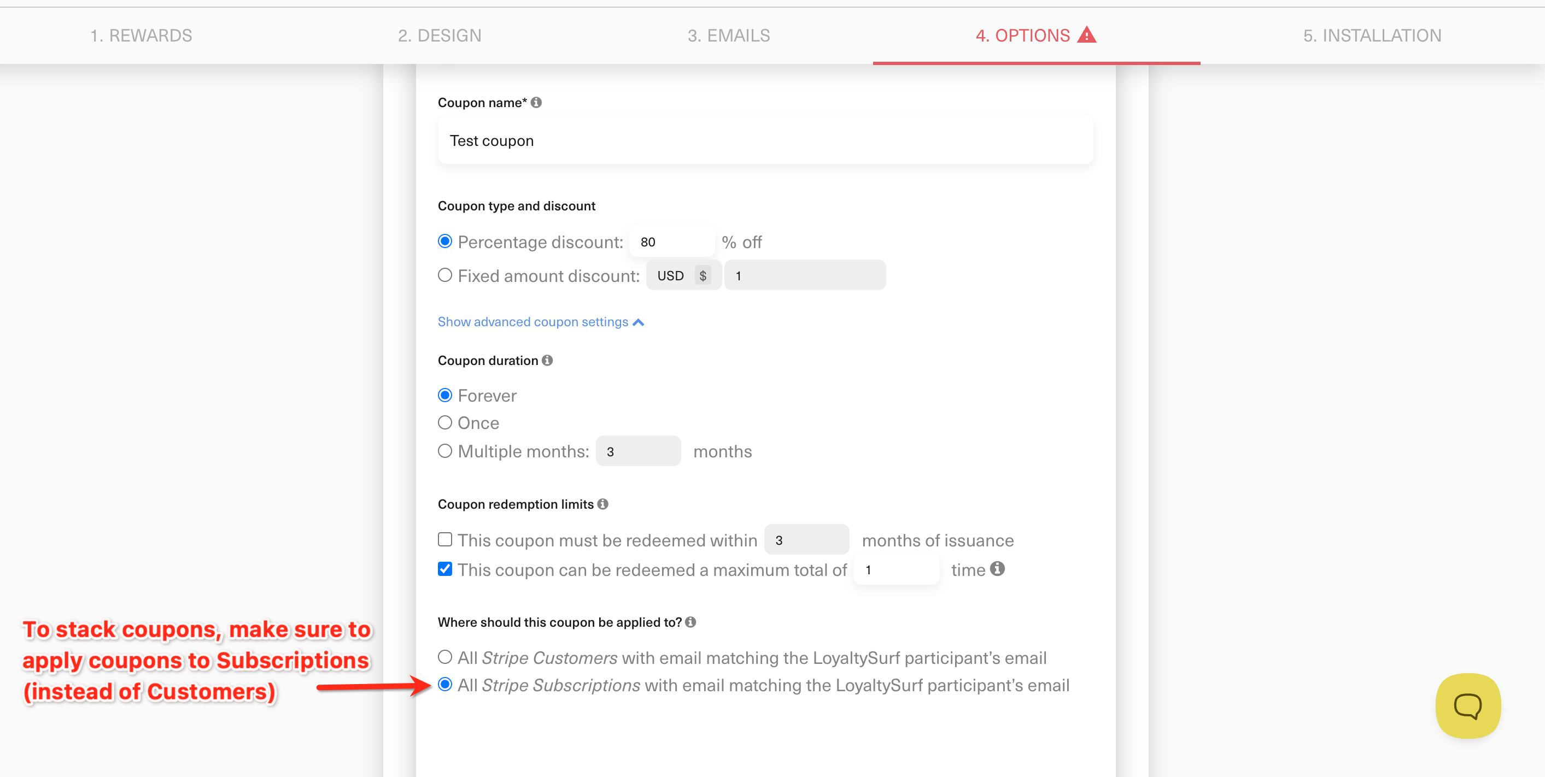Go to the 5. Installation tab
Viewport: 1545px width, 777px height.
click(1372, 36)
